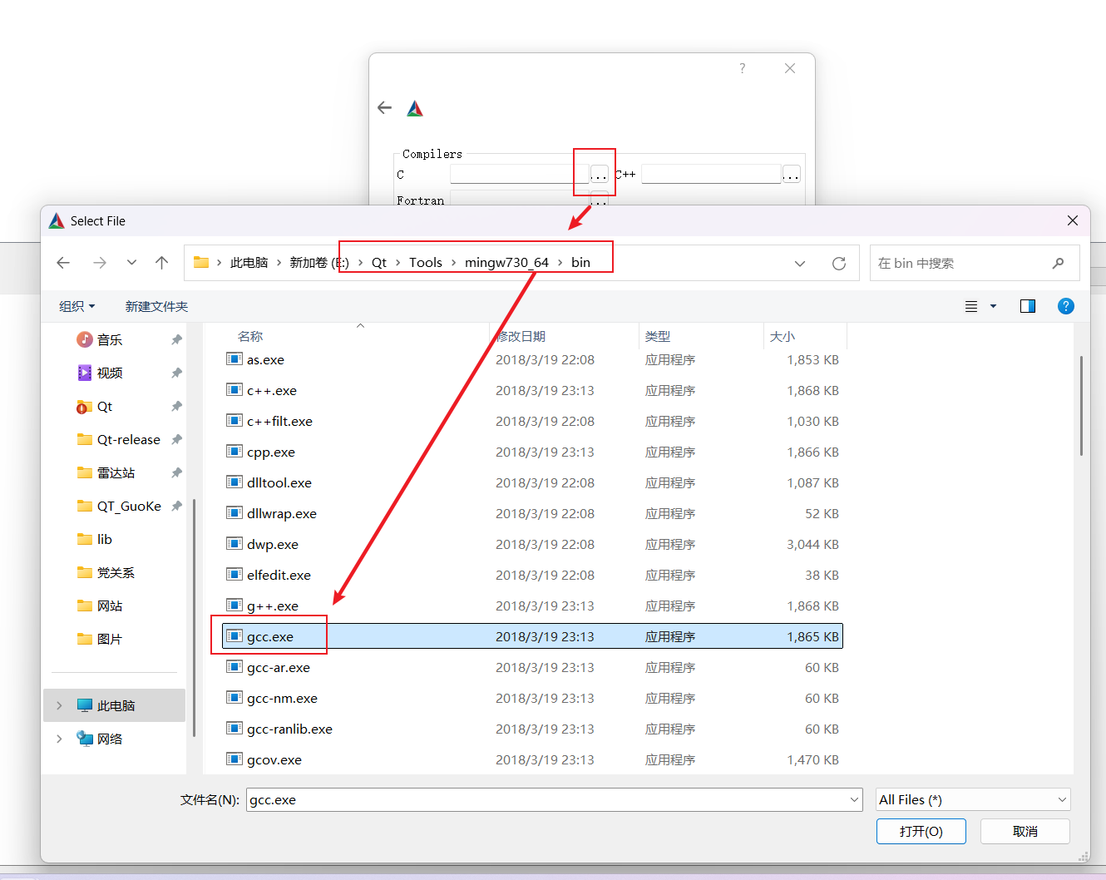Image resolution: width=1106 pixels, height=880 pixels.
Task: Click the Tools breadcrumb in path
Action: (425, 263)
